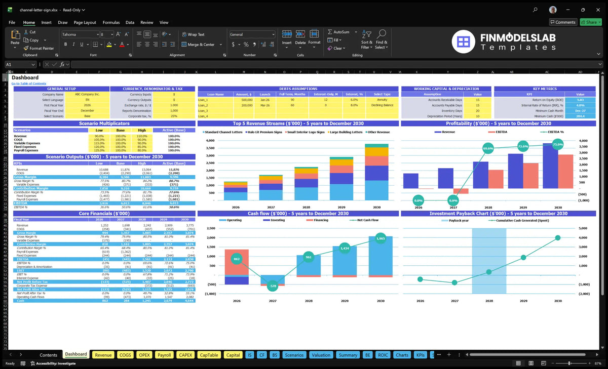Click the green Share button
Screen dimensions: 608x369
click(x=590, y=22)
